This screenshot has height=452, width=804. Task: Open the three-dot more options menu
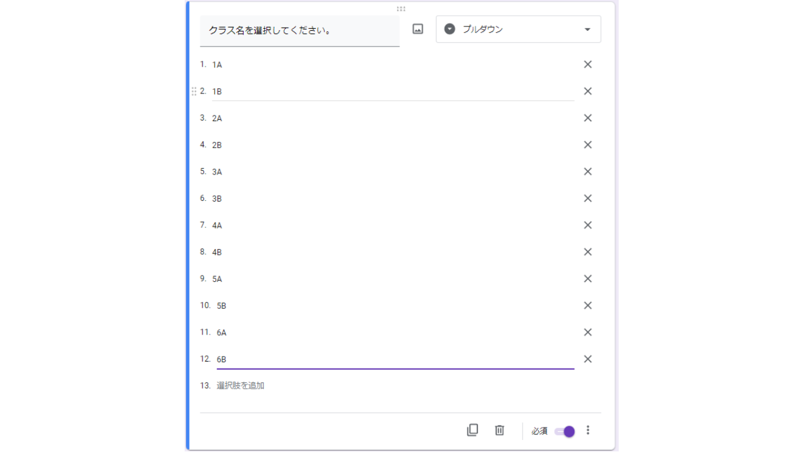tap(588, 430)
